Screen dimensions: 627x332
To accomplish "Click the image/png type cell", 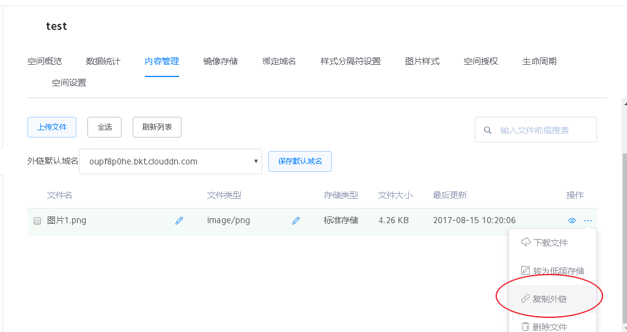I will pos(229,220).
